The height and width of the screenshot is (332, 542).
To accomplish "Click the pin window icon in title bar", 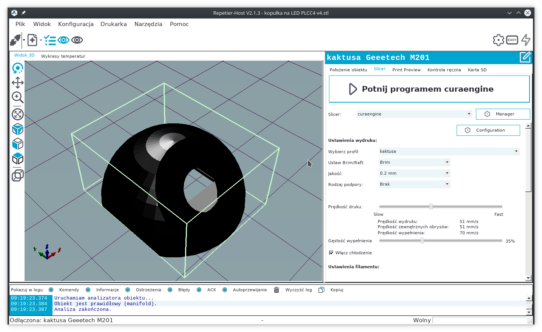I will tap(23, 13).
